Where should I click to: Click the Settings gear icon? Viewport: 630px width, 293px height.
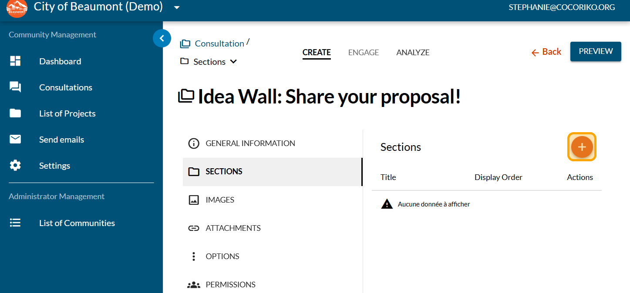15,166
